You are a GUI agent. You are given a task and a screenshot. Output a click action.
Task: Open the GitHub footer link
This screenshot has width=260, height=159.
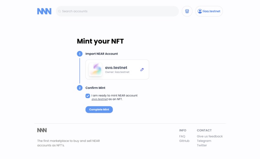184,141
